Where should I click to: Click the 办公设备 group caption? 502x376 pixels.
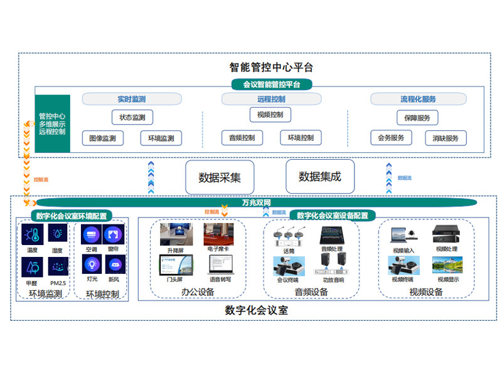198,292
